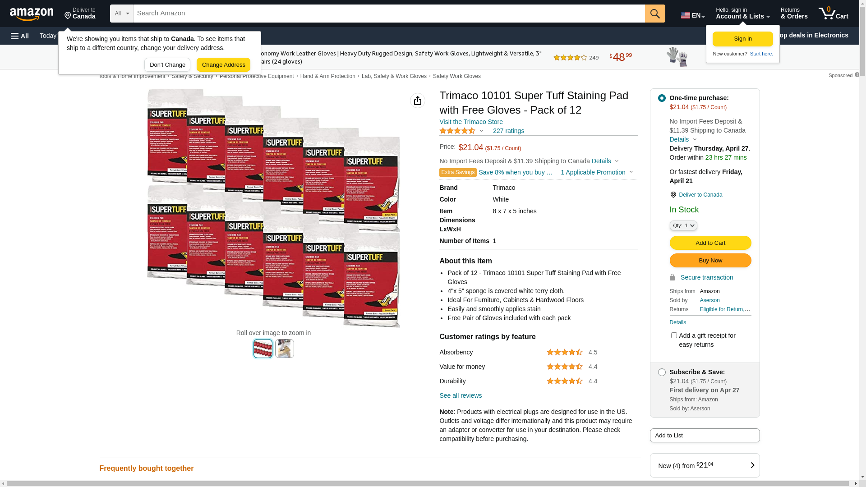
Task: Open Account & Lists menu
Action: [x=742, y=14]
